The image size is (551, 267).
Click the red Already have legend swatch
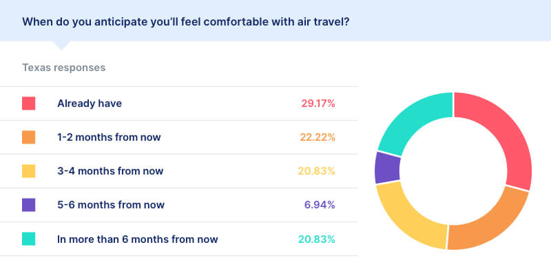(28, 103)
